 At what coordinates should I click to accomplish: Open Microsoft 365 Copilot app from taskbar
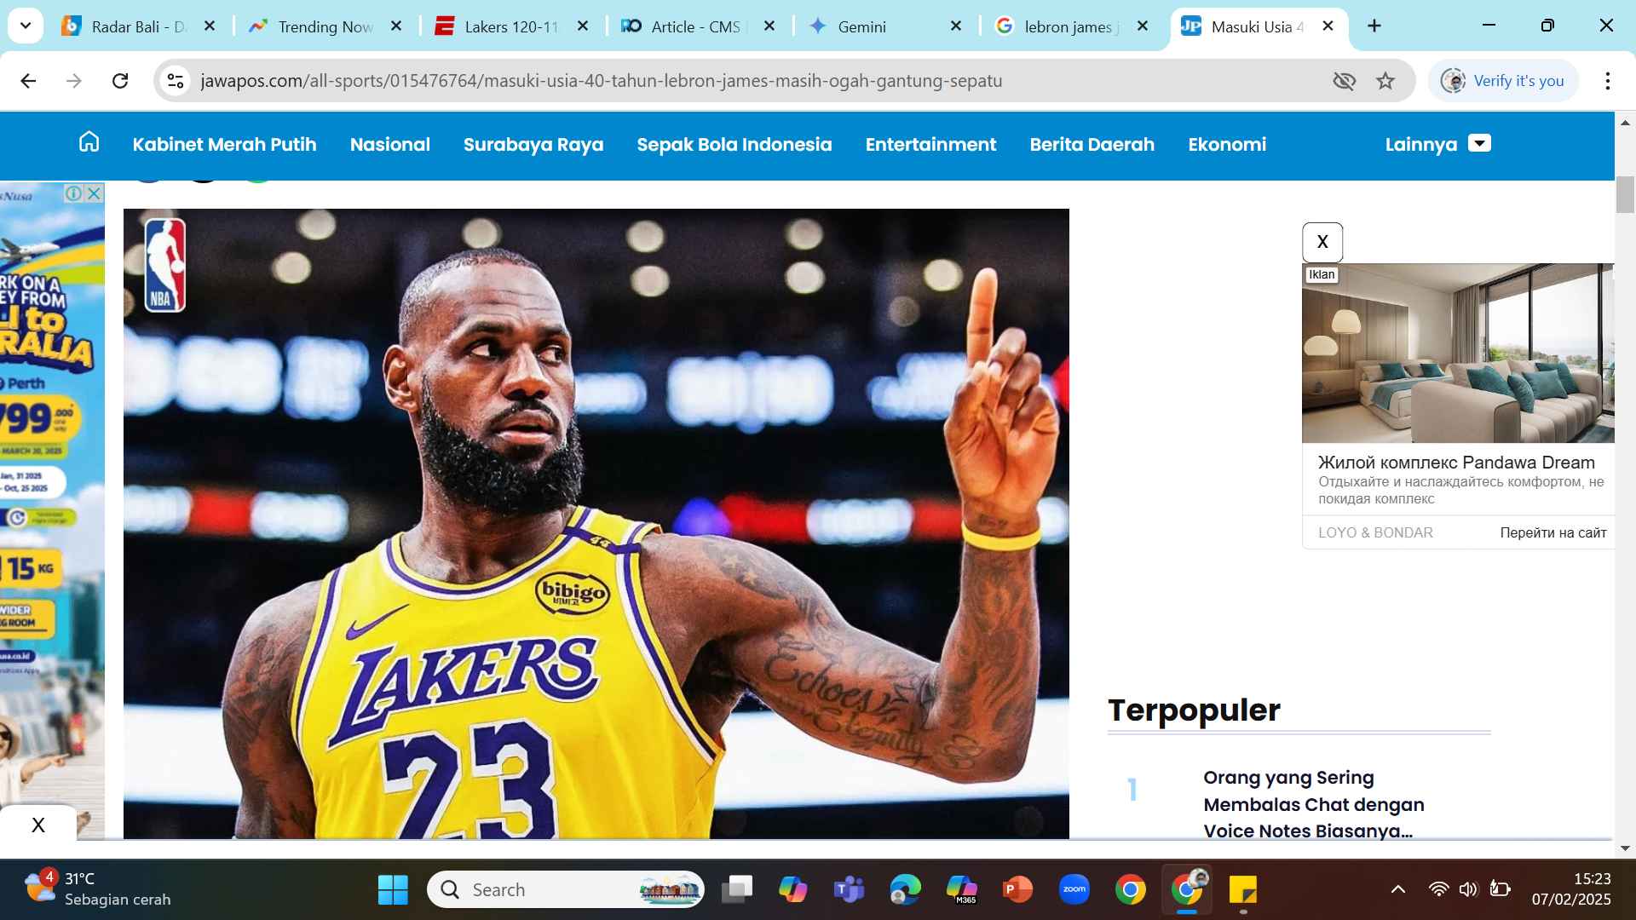[x=962, y=890]
